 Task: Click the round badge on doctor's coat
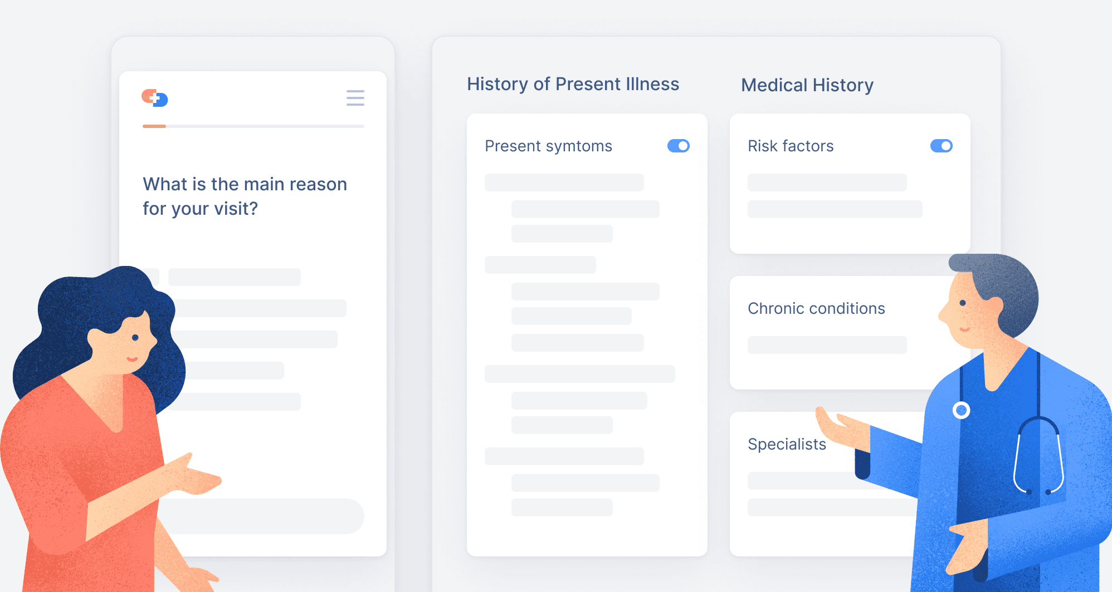[x=961, y=410]
